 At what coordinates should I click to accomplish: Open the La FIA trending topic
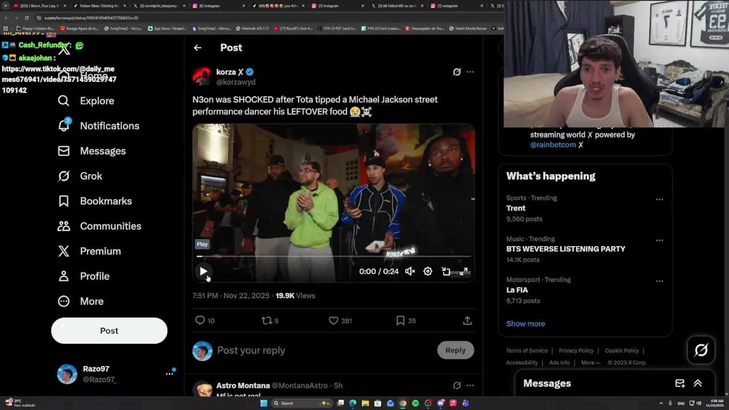tap(517, 290)
